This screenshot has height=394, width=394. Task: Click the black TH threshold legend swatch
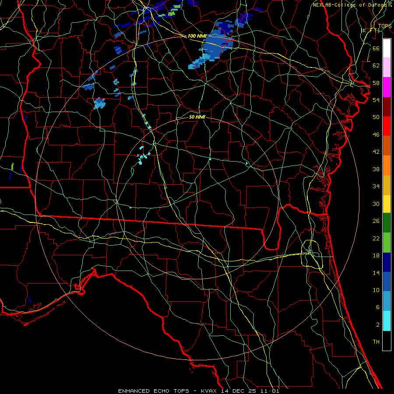point(387,341)
